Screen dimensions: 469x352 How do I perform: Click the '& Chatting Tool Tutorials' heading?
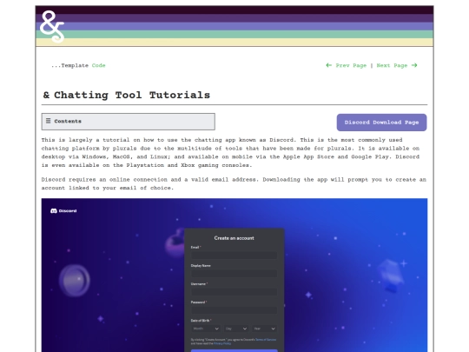pos(127,95)
